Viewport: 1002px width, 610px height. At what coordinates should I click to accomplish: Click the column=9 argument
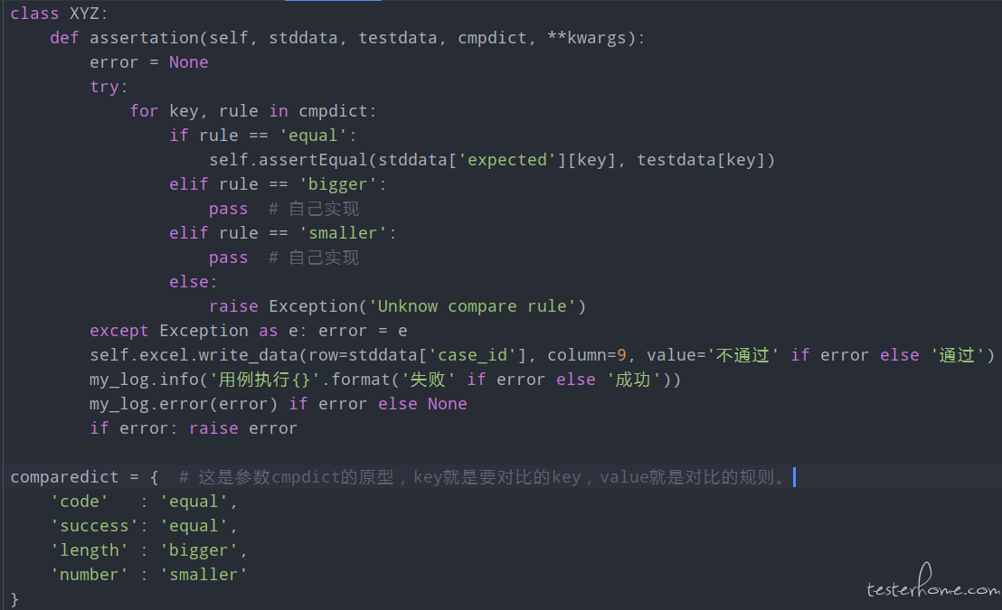tap(587, 355)
